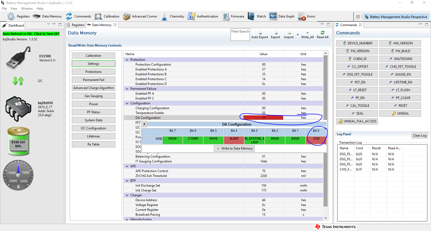Close the Data Memory tab
Viewport: 431px width, 231px height.
point(115,25)
